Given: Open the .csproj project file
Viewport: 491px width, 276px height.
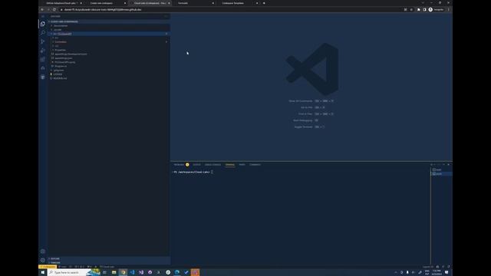Looking at the screenshot, I should pyautogui.click(x=64, y=62).
